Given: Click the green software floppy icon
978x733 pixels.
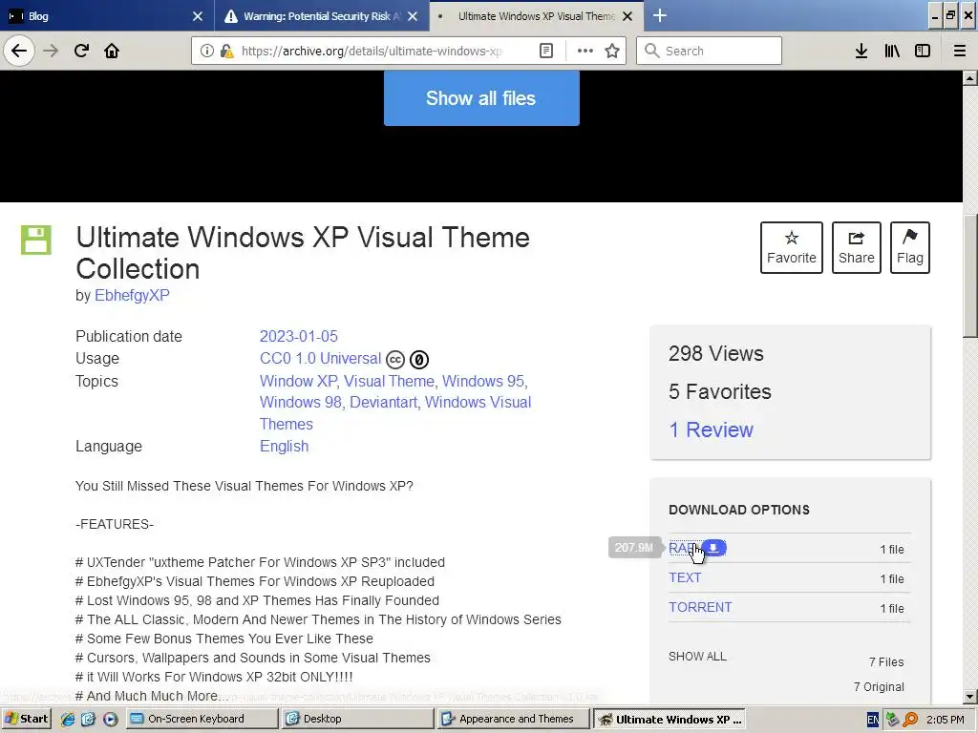Looking at the screenshot, I should (36, 240).
